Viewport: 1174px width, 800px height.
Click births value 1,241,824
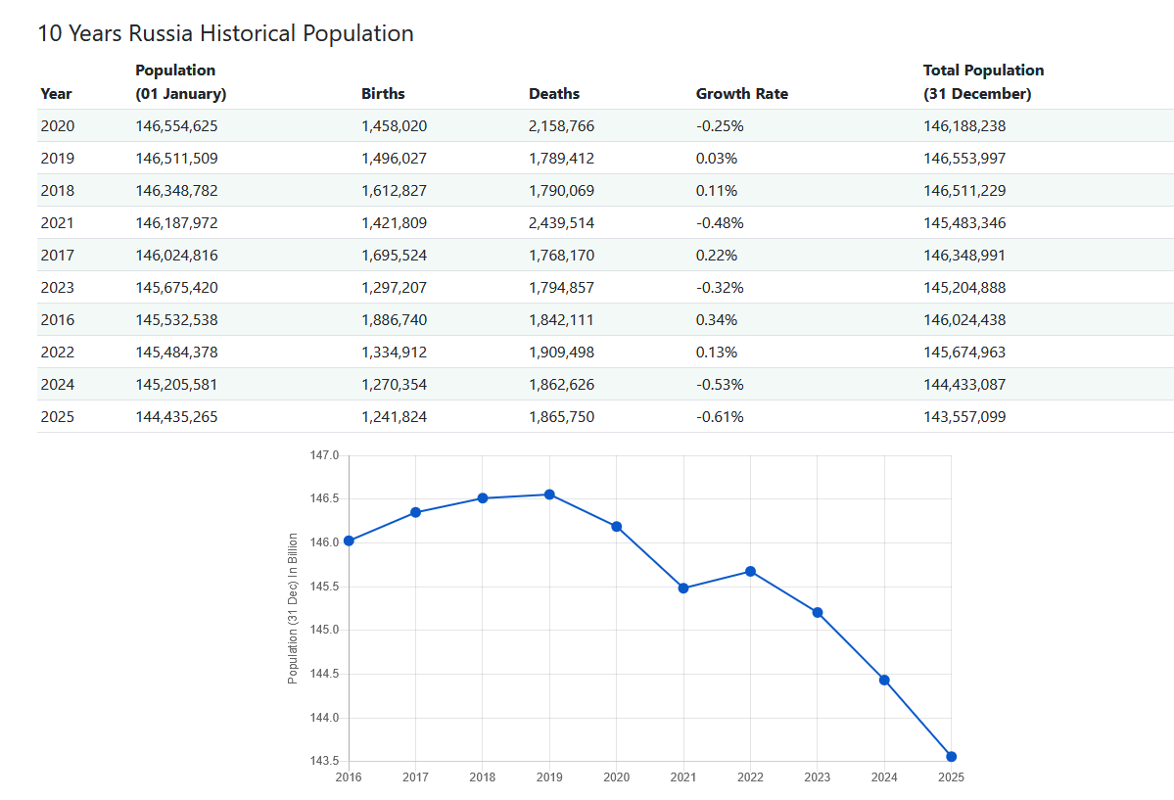pos(394,416)
